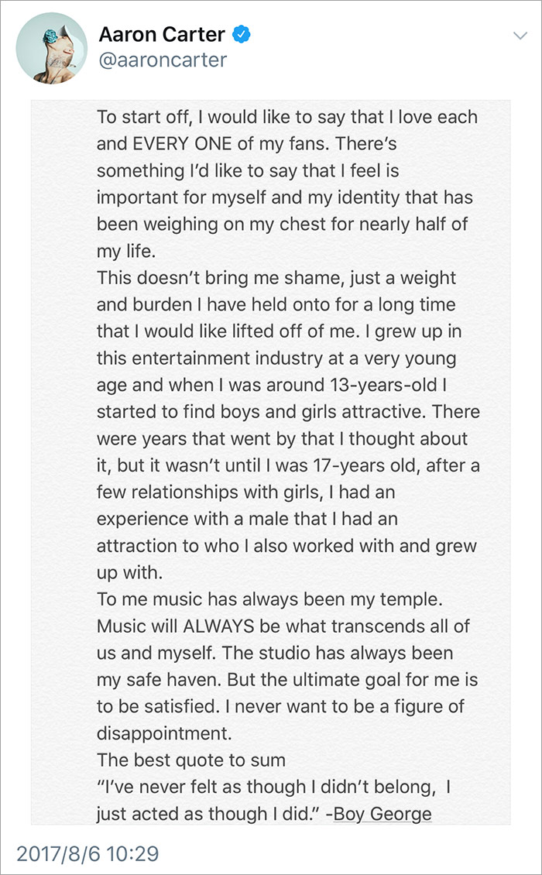Image resolution: width=542 pixels, height=875 pixels.
Task: Select the phrase "13-years-old" in the note
Action: click(384, 385)
